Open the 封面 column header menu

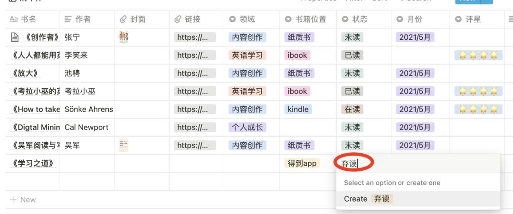[142, 19]
